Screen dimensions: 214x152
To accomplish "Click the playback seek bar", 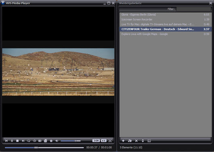I will [44, 148].
